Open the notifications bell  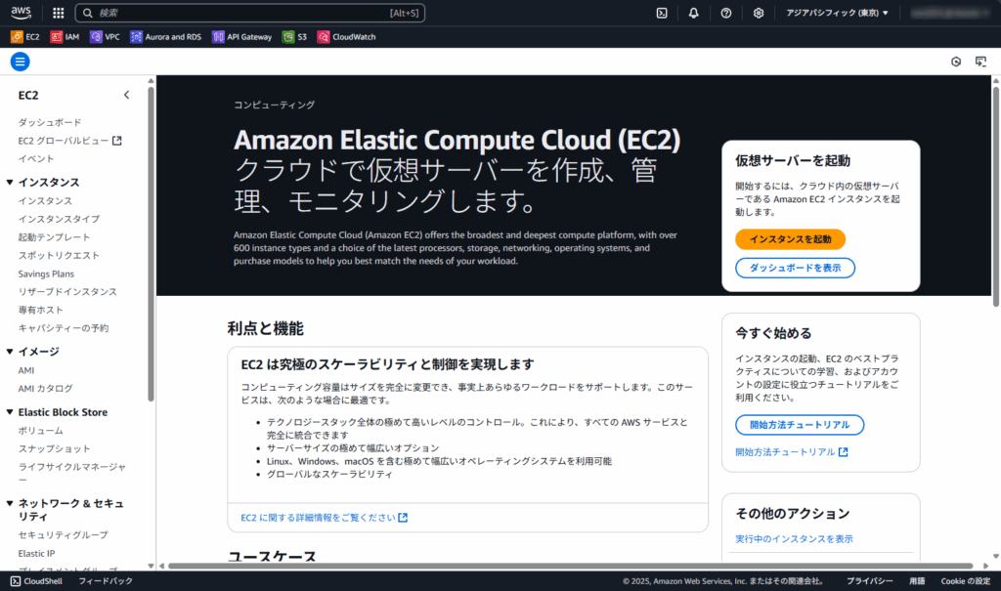tap(693, 13)
